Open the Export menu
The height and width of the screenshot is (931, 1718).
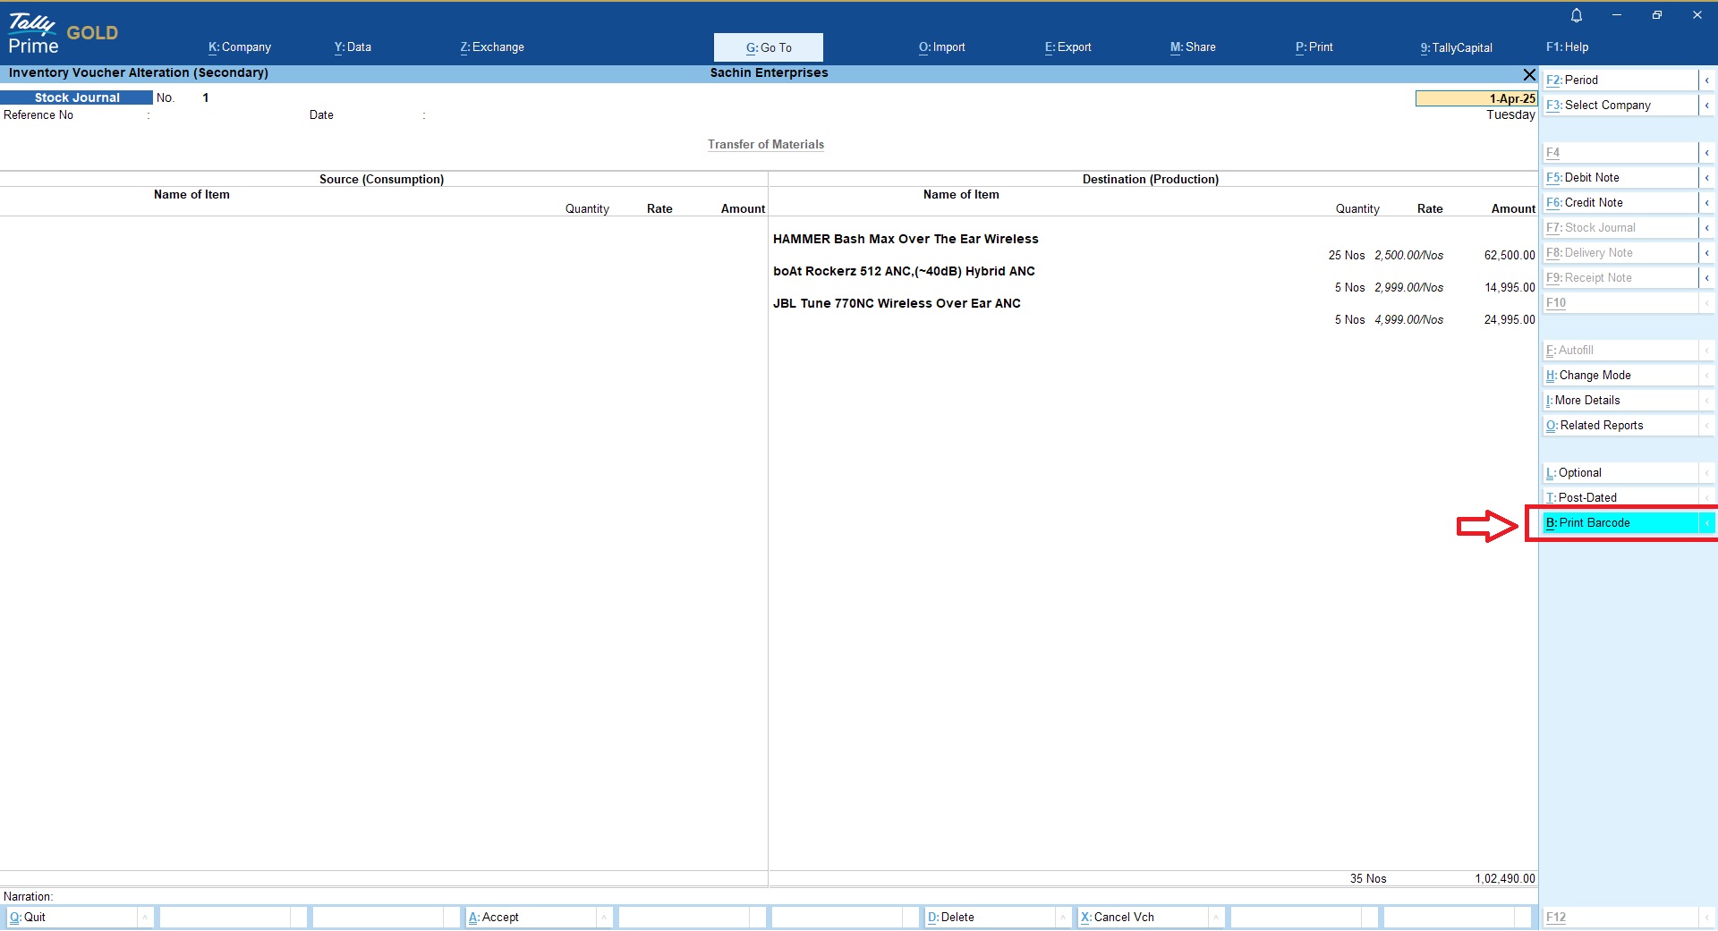click(1067, 47)
